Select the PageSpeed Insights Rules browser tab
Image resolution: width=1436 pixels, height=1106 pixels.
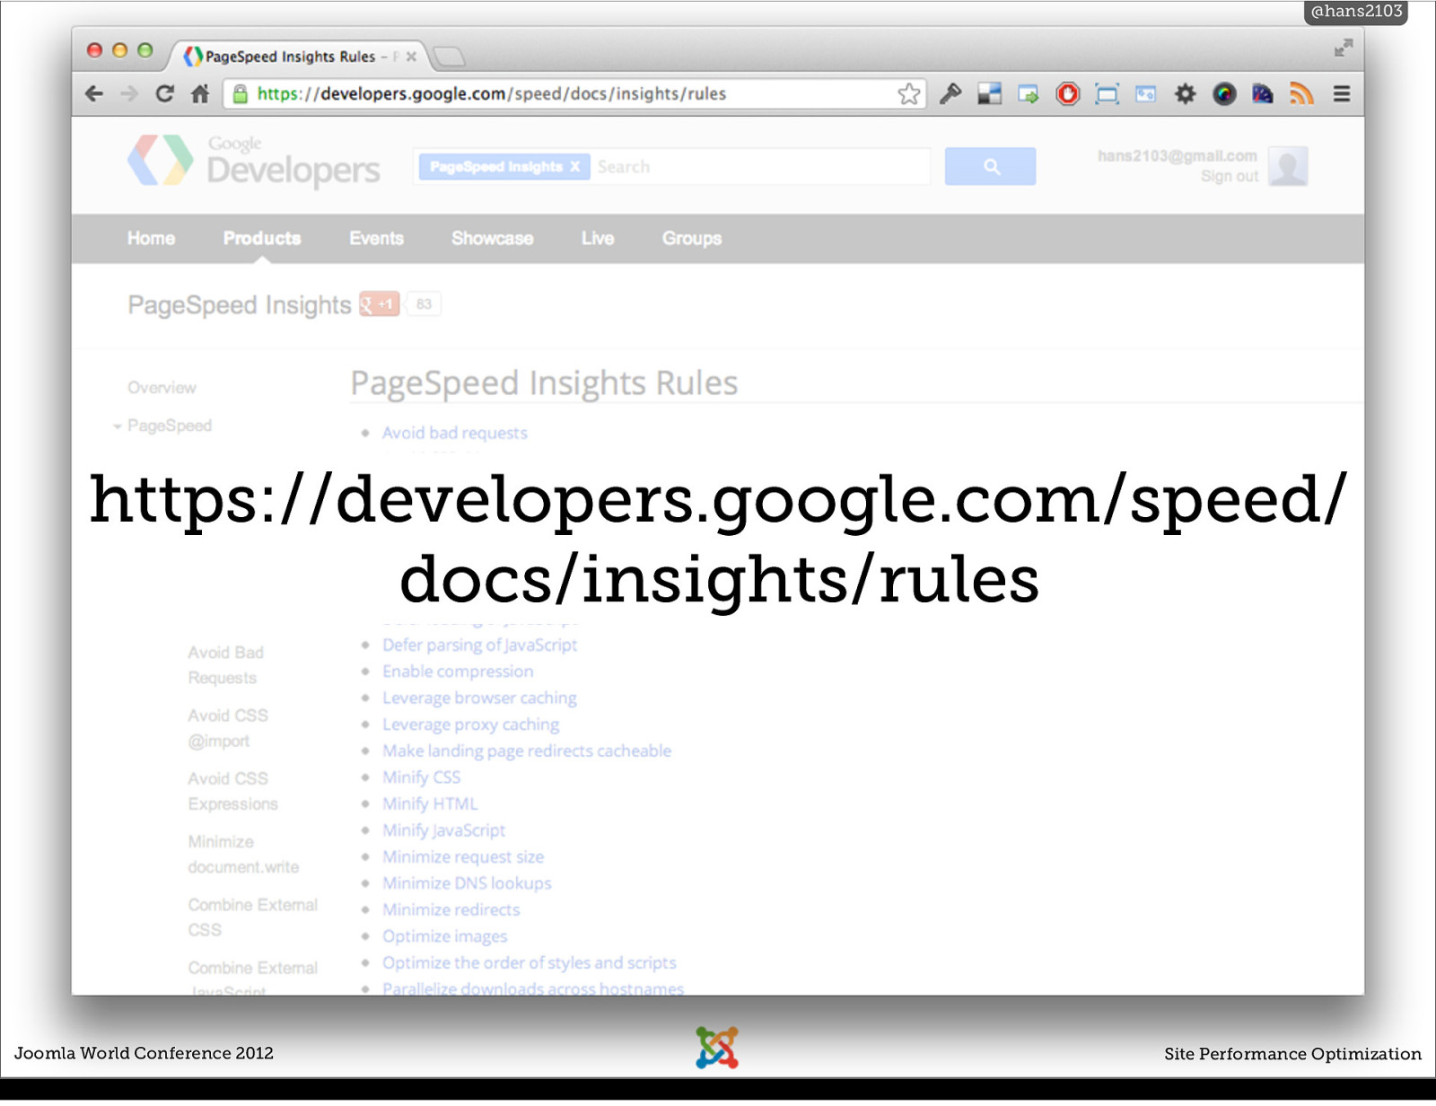[301, 57]
